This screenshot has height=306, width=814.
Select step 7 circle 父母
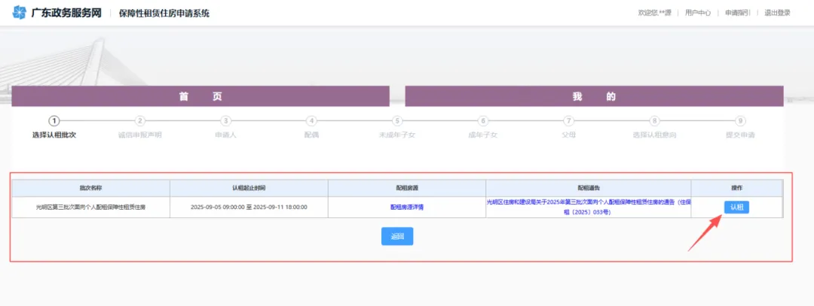568,120
